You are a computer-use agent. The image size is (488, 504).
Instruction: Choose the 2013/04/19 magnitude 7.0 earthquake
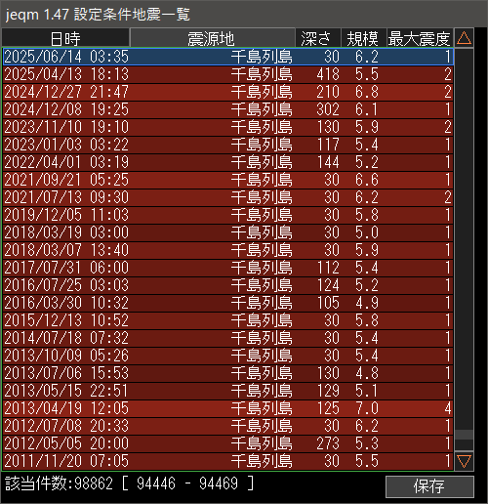tap(227, 408)
